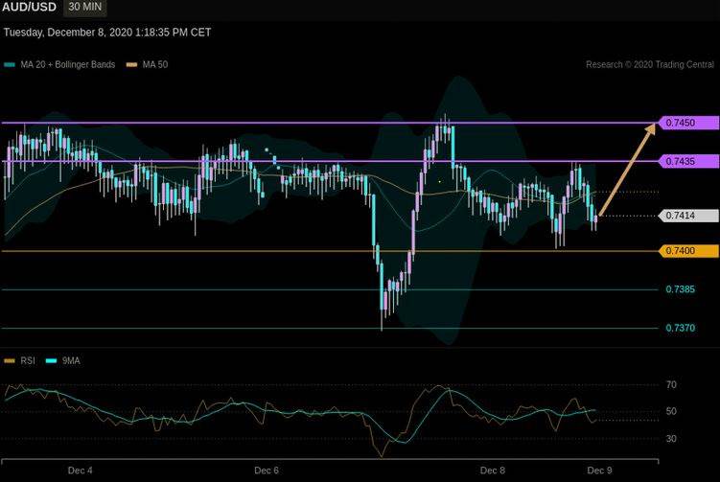The width and height of the screenshot is (720, 482).
Task: Click the 9MA legend color swatch
Action: (52, 361)
